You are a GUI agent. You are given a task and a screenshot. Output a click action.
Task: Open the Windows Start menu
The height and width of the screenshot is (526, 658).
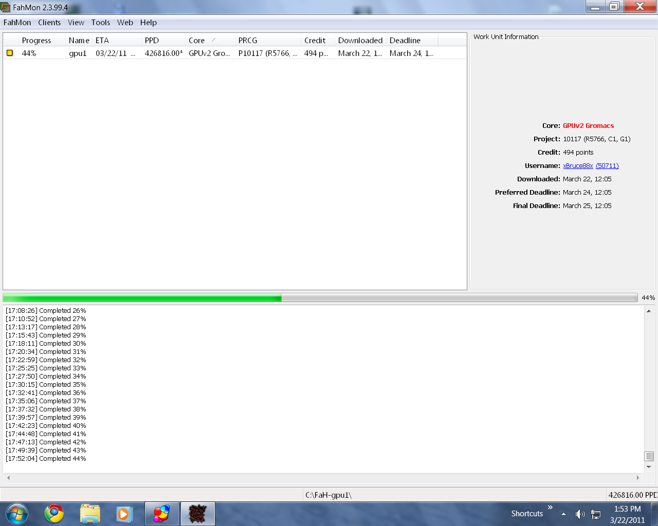tap(17, 514)
